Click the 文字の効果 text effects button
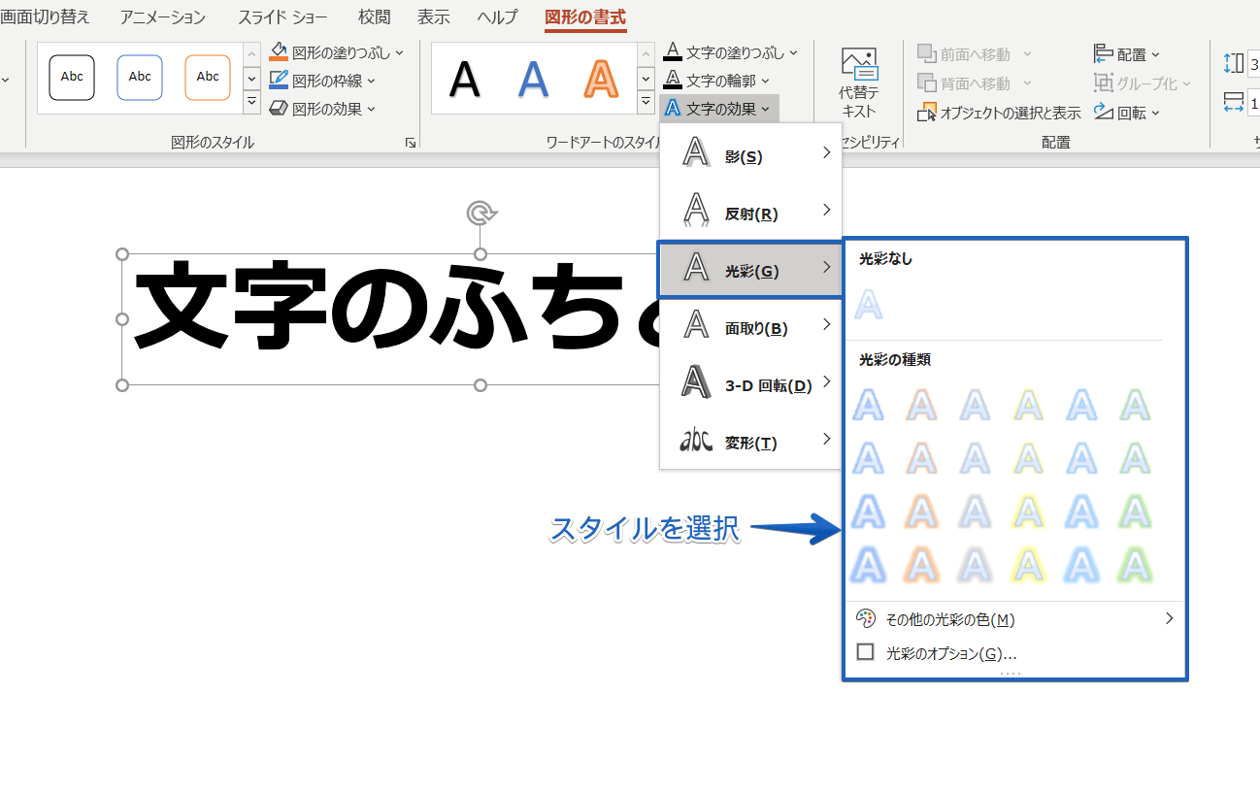The height and width of the screenshot is (793, 1260). pos(718,109)
